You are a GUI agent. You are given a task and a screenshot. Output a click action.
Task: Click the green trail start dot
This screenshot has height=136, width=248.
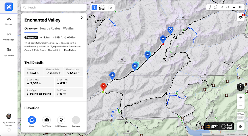[103, 92]
